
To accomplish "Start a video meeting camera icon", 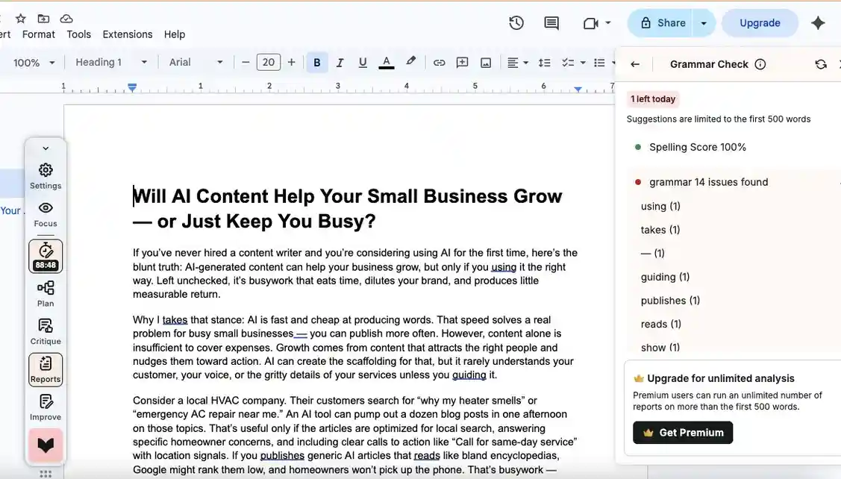I will pos(590,23).
